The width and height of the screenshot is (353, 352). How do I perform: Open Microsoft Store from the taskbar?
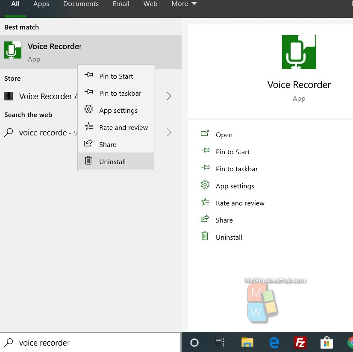pos(327,343)
